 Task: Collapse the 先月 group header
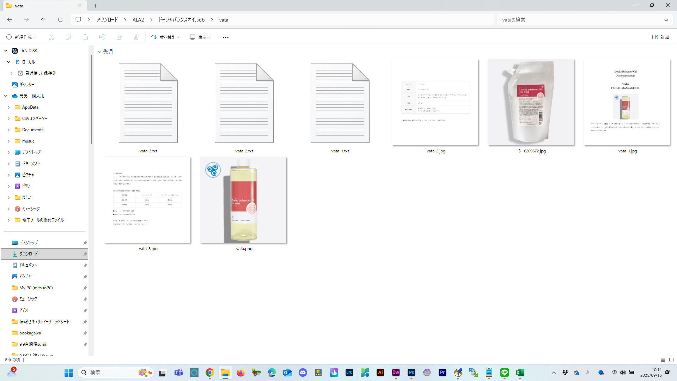point(100,52)
